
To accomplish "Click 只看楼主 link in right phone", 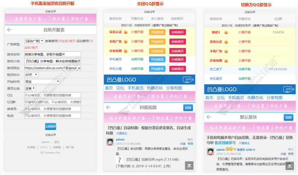I will tap(244, 143).
